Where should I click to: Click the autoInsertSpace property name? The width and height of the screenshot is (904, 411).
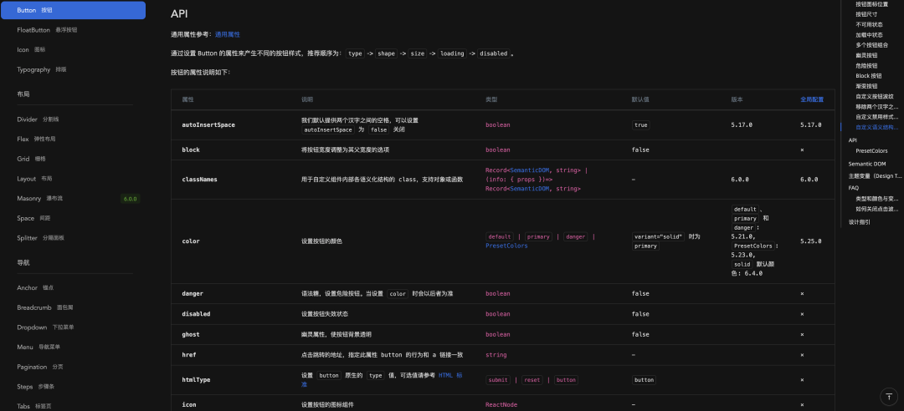(208, 125)
